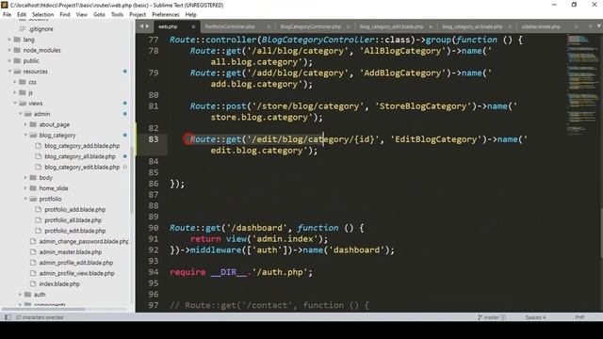Expand the public folder
Screen dimensions: 603x339
click(x=9, y=60)
